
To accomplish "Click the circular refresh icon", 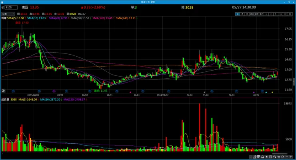I will (282, 157).
